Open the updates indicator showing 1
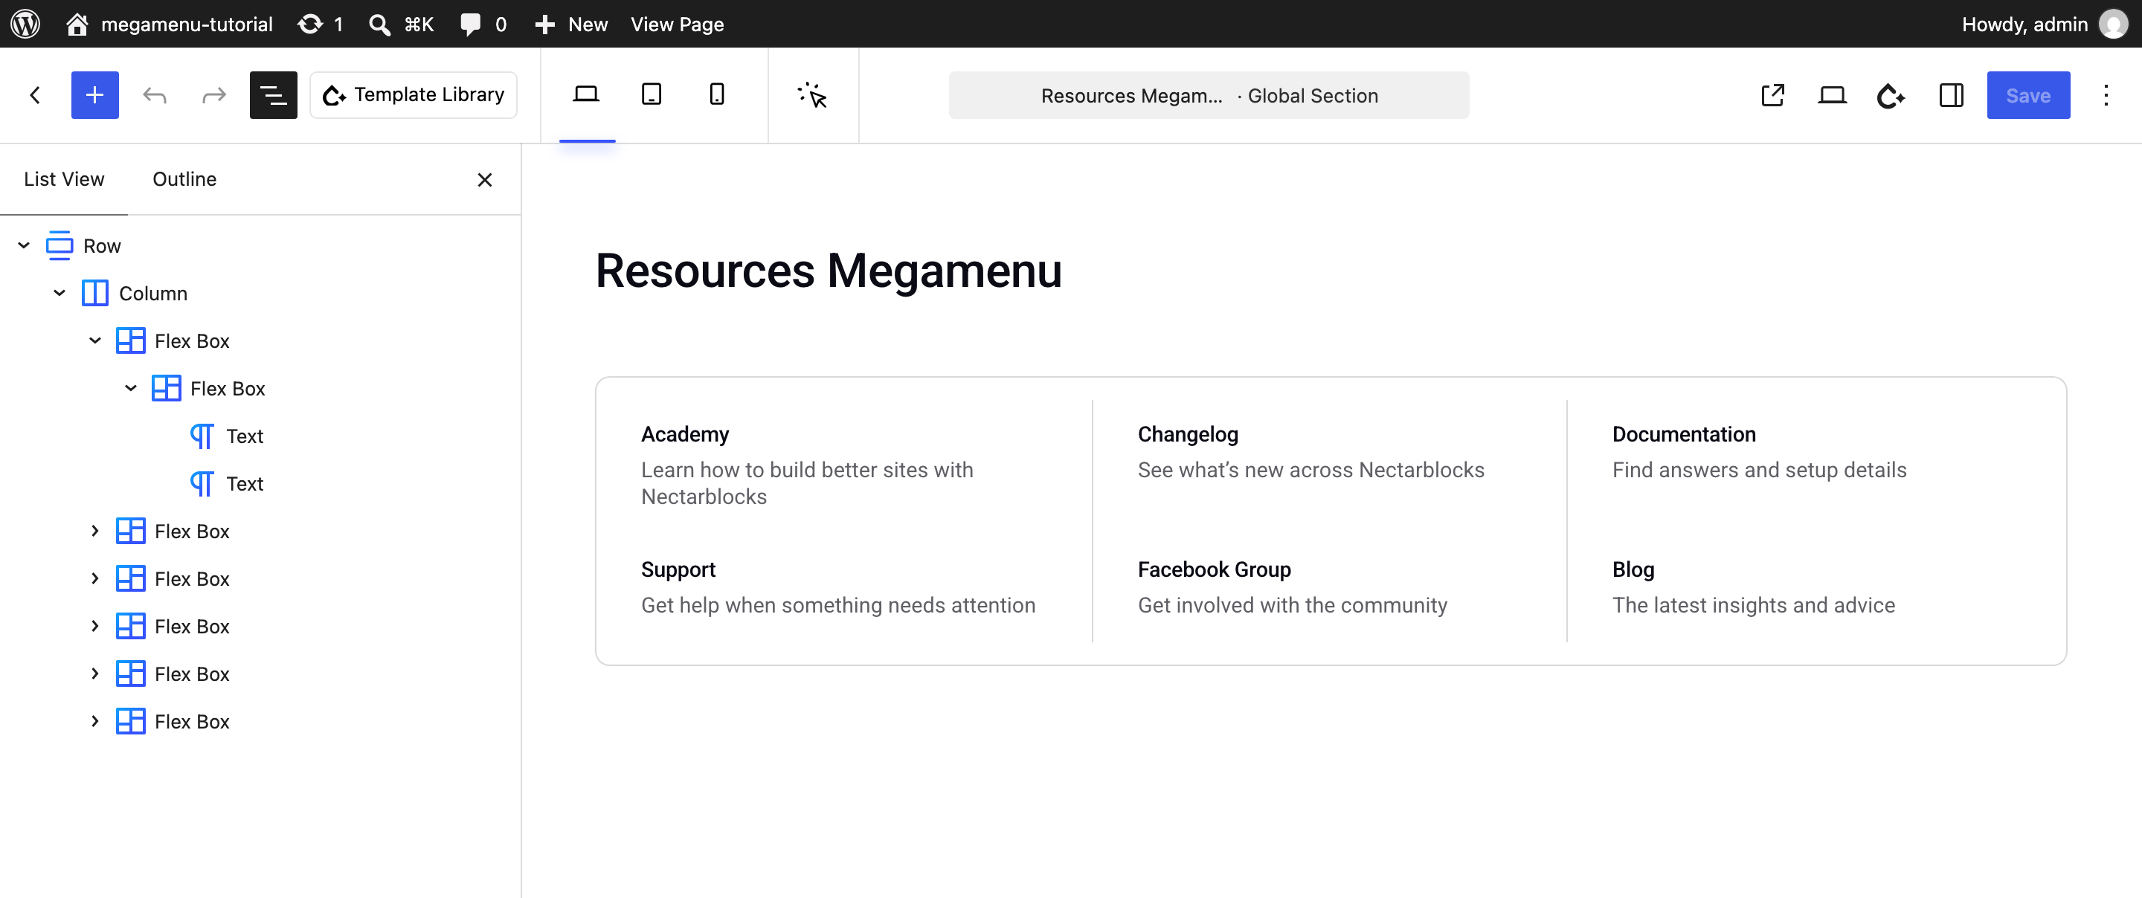This screenshot has height=898, width=2142. (320, 23)
